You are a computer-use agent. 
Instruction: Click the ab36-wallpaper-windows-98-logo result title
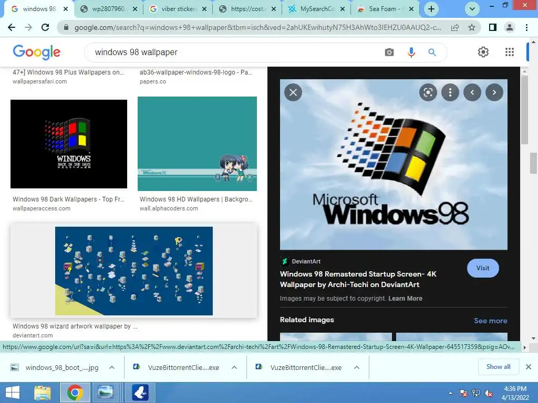tap(196, 72)
